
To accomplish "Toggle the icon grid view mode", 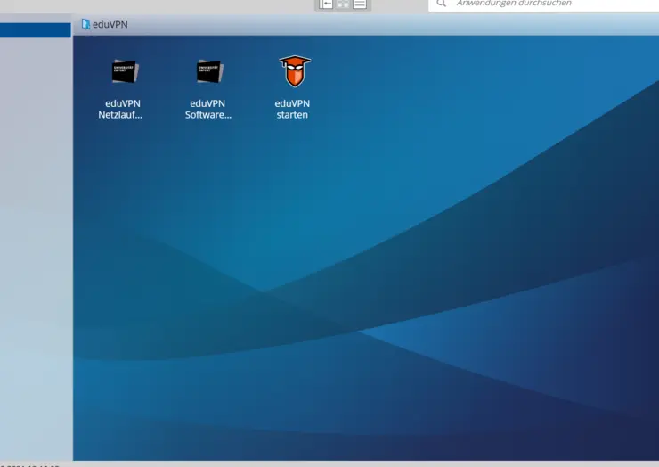I will [x=343, y=4].
